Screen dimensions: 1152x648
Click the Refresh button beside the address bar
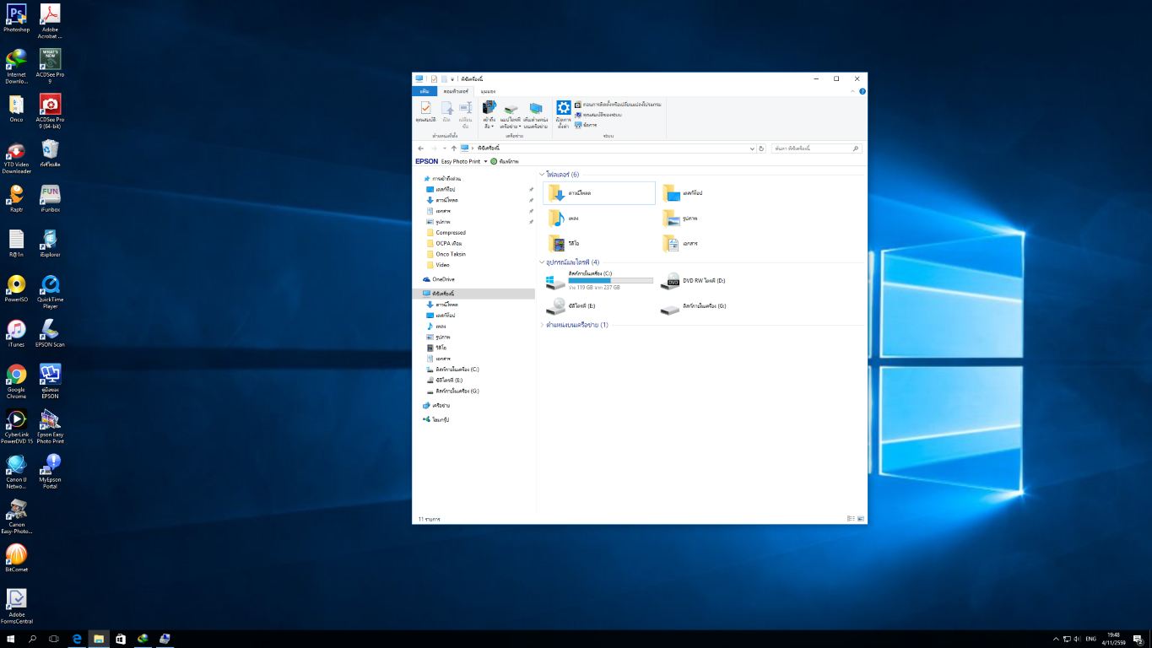pos(761,148)
